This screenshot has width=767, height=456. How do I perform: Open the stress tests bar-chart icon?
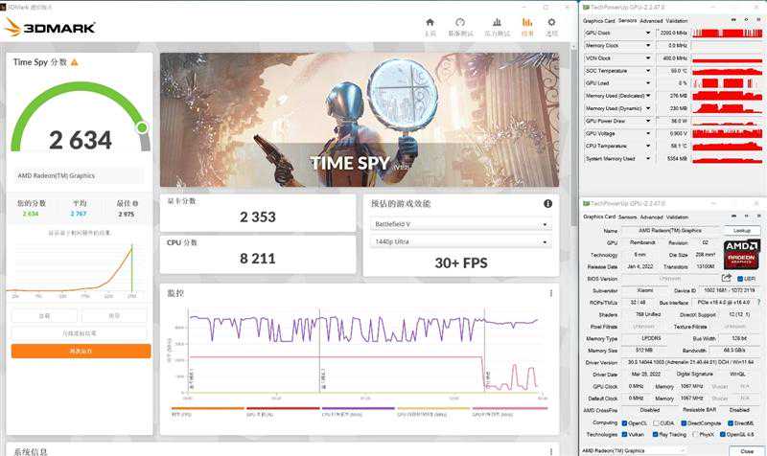496,23
